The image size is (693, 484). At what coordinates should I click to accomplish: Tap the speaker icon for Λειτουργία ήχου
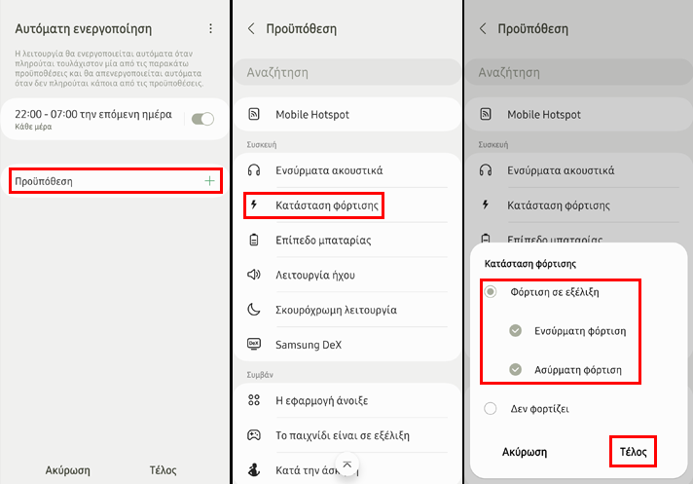(254, 275)
